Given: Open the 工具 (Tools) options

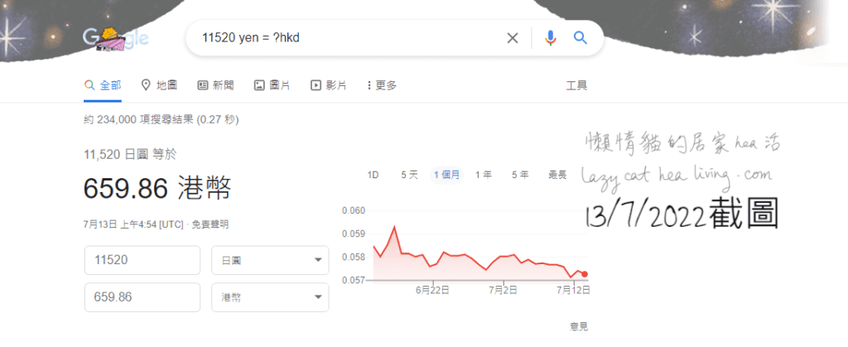Looking at the screenshot, I should 576,85.
